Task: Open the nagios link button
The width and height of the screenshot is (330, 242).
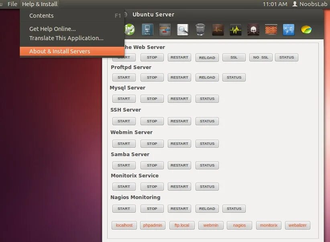Action: [x=239, y=226]
